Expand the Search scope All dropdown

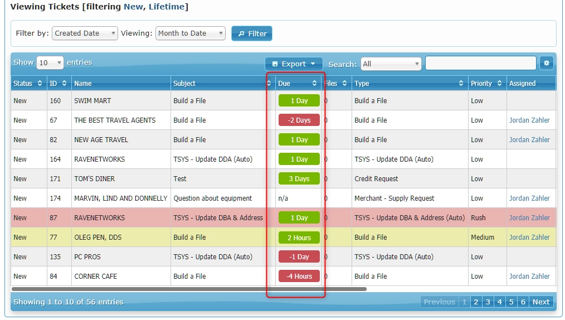391,64
